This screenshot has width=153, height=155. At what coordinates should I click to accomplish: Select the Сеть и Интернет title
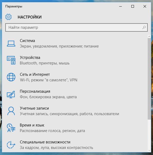(x=35, y=74)
